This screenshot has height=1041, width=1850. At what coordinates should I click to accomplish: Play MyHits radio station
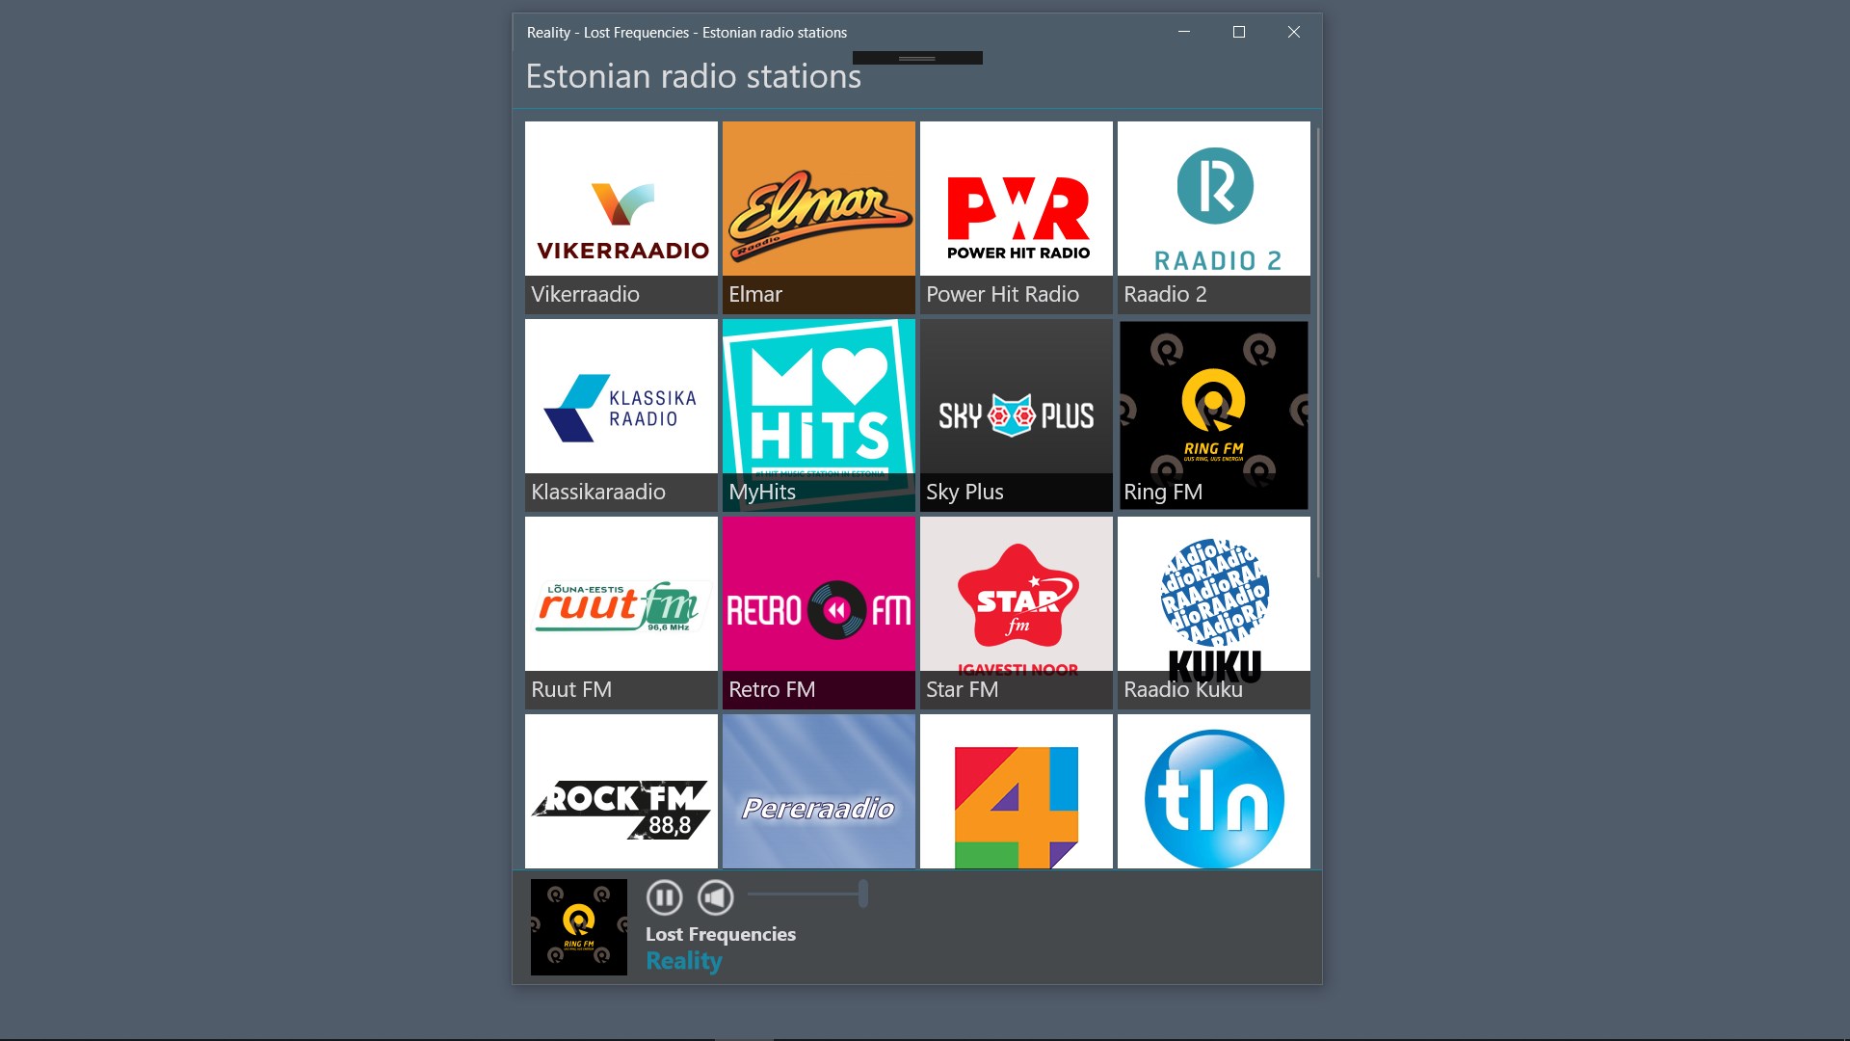[x=818, y=414]
